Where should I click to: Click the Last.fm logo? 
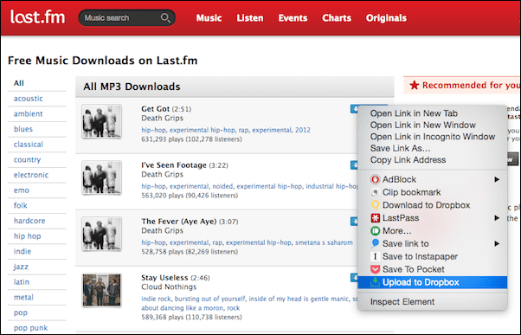point(37,17)
